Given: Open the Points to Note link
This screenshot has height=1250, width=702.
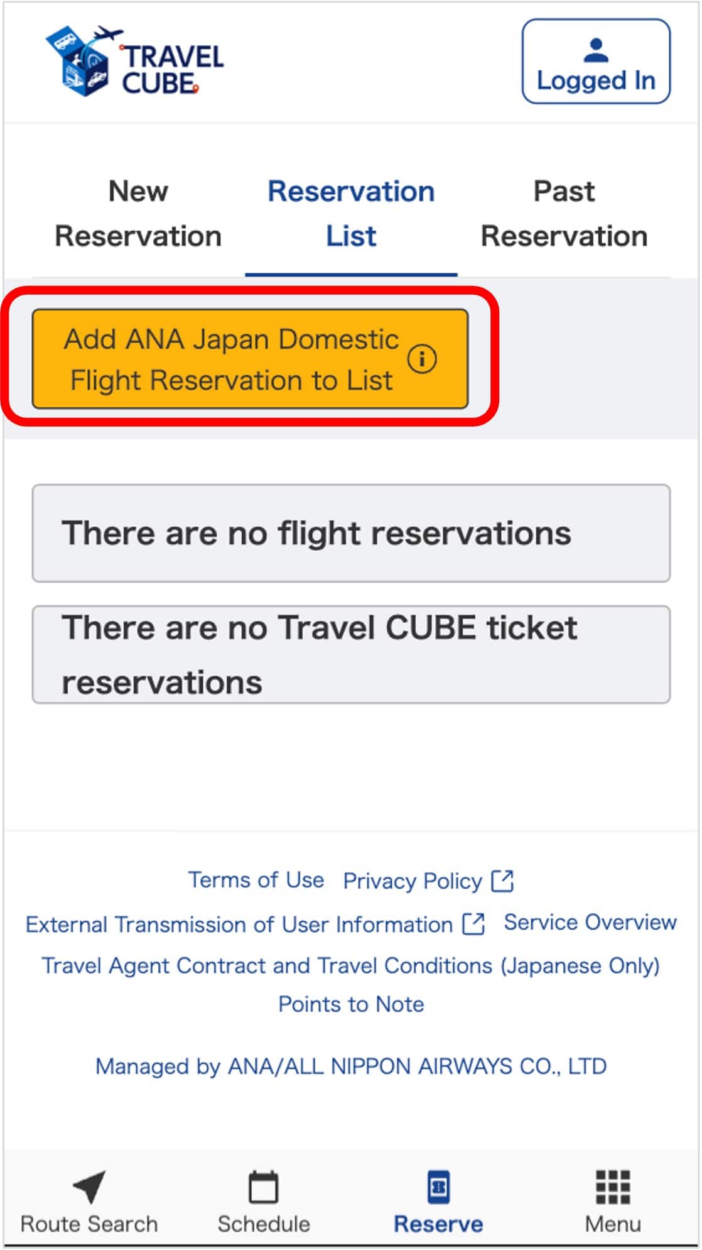Looking at the screenshot, I should [351, 1004].
